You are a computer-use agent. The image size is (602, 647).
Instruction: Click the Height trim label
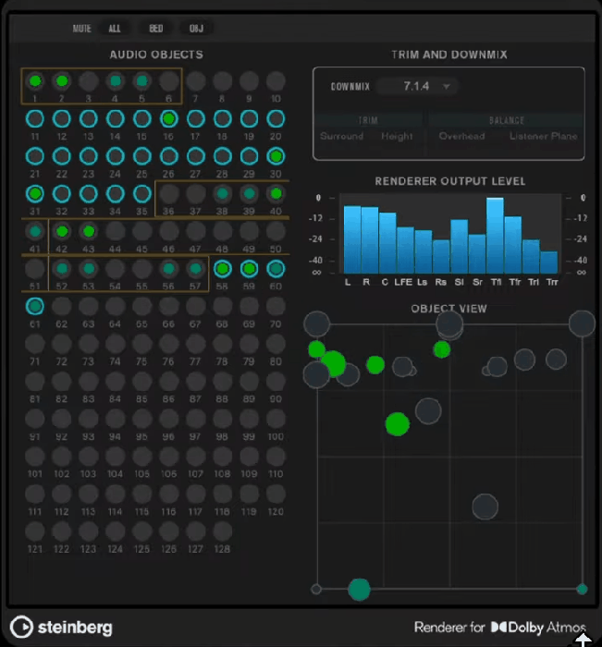397,137
